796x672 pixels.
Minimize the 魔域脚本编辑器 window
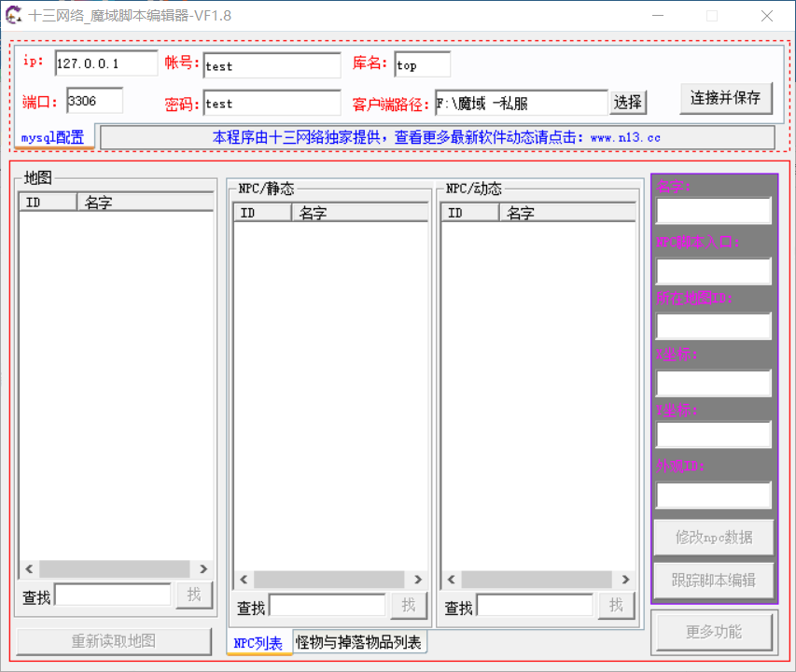[658, 16]
